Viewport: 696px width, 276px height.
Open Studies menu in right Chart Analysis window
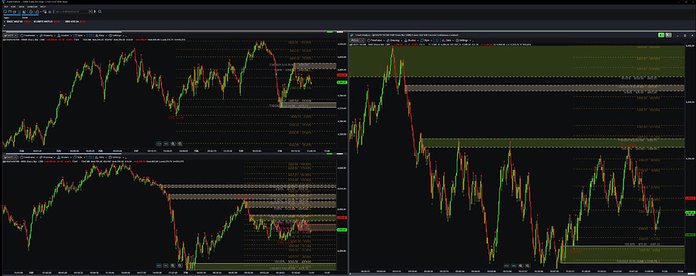point(410,40)
